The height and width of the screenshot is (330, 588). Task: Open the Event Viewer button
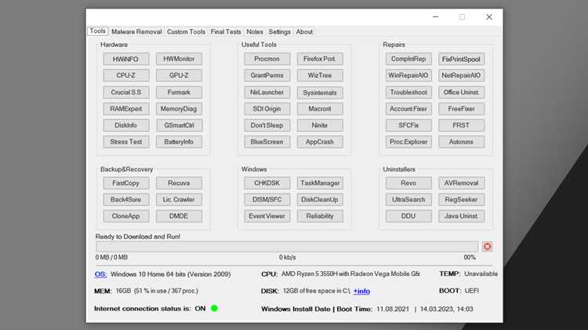(267, 216)
